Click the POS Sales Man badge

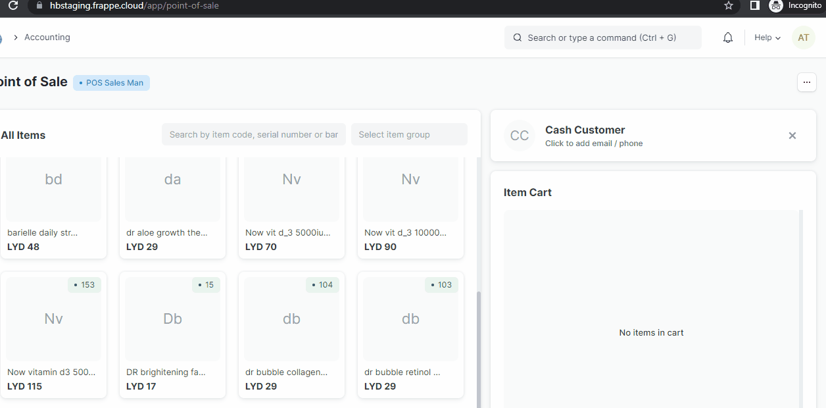[x=110, y=82]
